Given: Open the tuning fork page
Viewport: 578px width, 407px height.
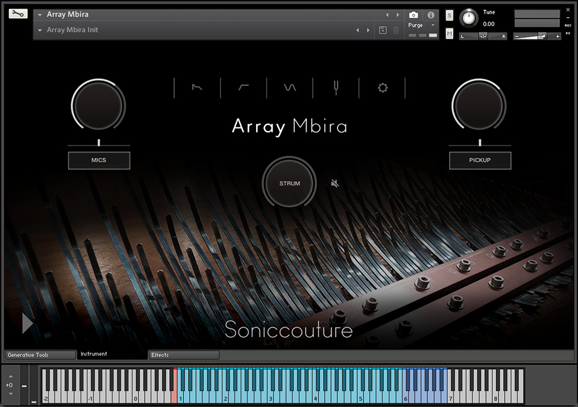Looking at the screenshot, I should (336, 88).
